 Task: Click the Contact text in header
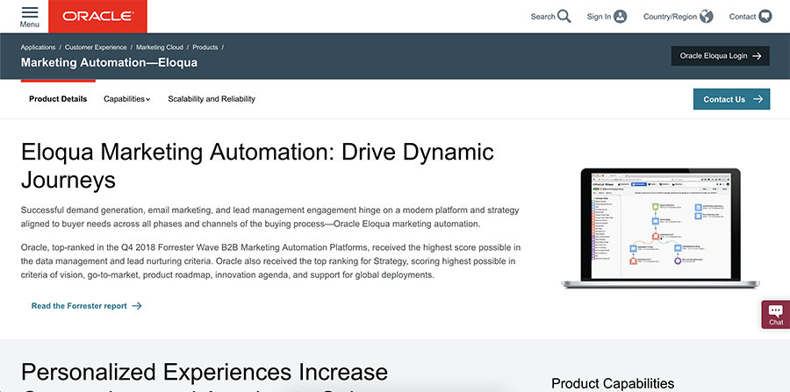[x=743, y=17]
